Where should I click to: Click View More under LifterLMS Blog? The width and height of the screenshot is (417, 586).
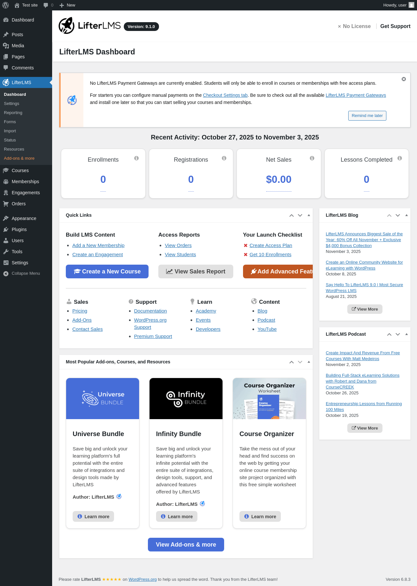point(365,309)
